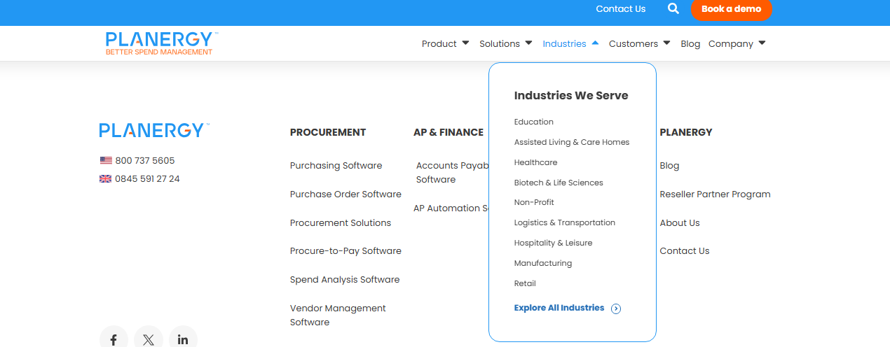Open the search magnifier icon
The height and width of the screenshot is (347, 890).
point(673,9)
